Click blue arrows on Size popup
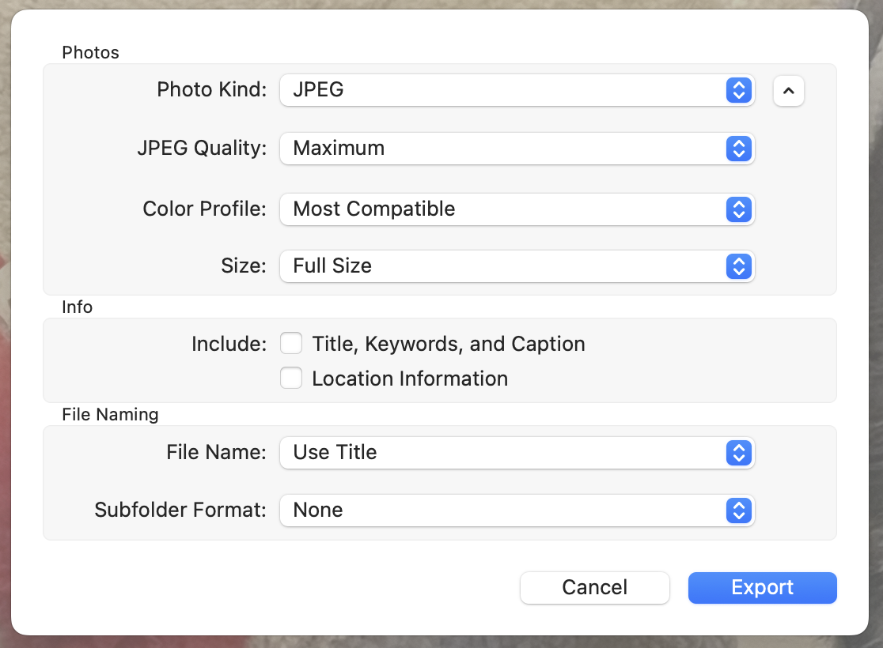 [x=737, y=266]
